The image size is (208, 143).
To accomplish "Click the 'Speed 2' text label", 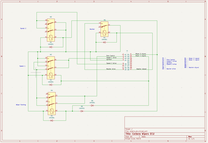I will [23, 29].
